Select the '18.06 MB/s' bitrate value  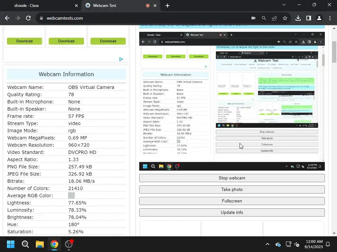[x=82, y=181]
